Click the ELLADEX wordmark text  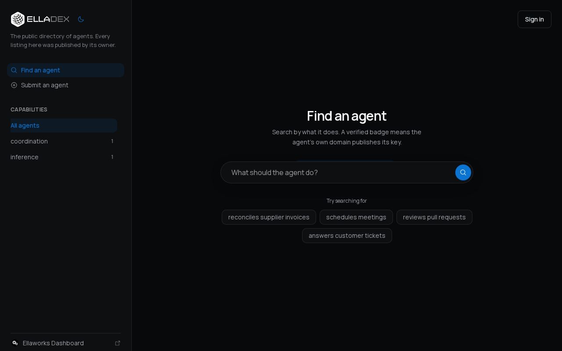tap(48, 19)
